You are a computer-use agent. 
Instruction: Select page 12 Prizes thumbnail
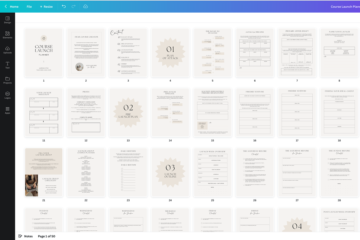pos(86,112)
